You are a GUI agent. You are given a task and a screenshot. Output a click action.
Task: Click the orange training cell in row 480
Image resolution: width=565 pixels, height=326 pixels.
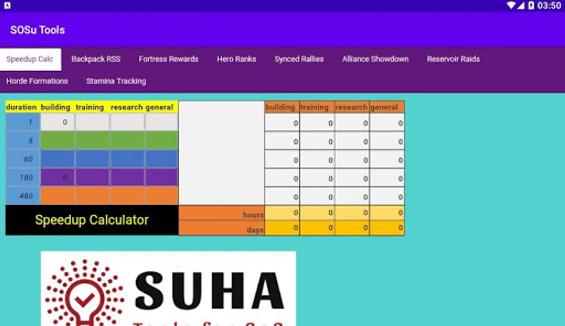[x=92, y=196]
